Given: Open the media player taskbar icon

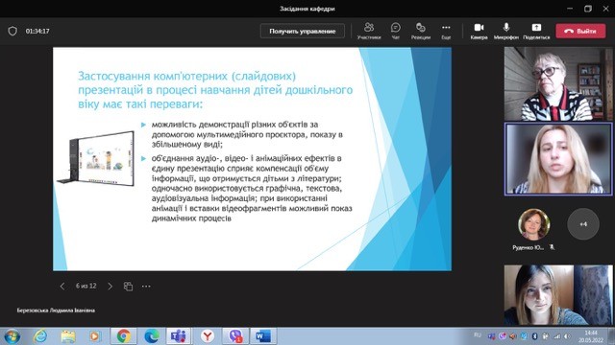Looking at the screenshot, I should pos(95,336).
